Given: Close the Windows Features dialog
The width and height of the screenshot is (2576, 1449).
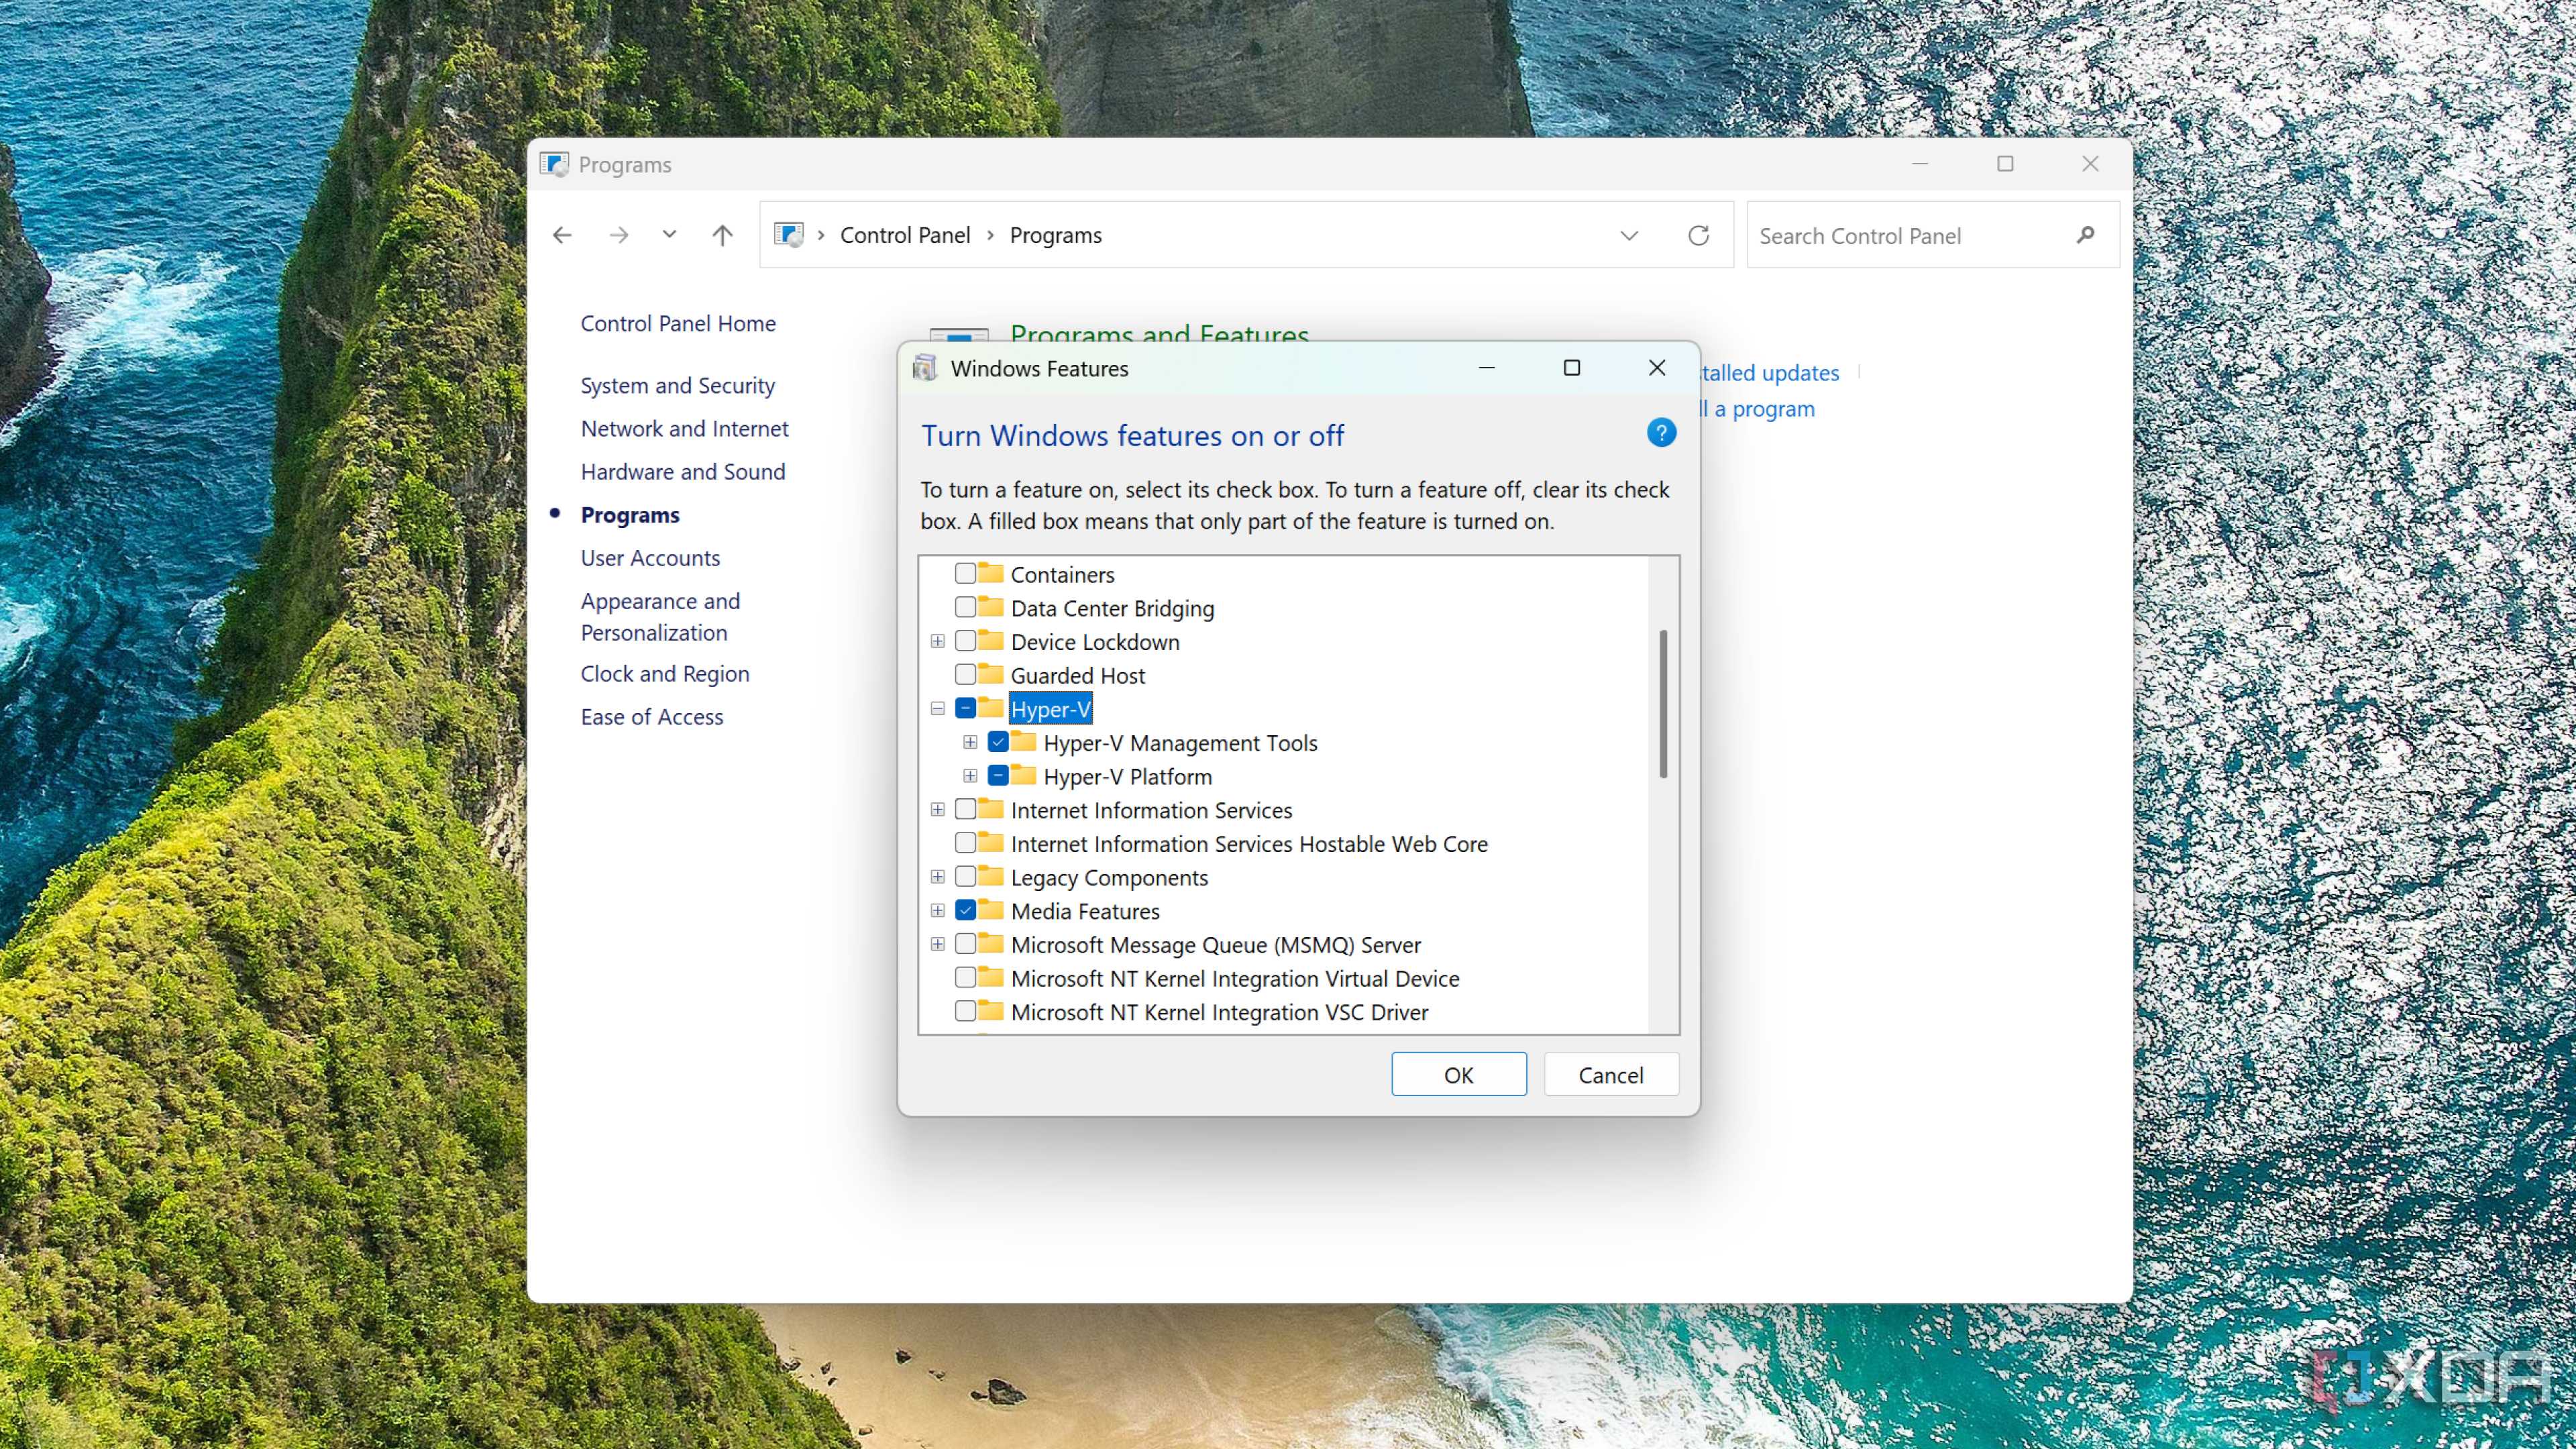Looking at the screenshot, I should (1657, 368).
